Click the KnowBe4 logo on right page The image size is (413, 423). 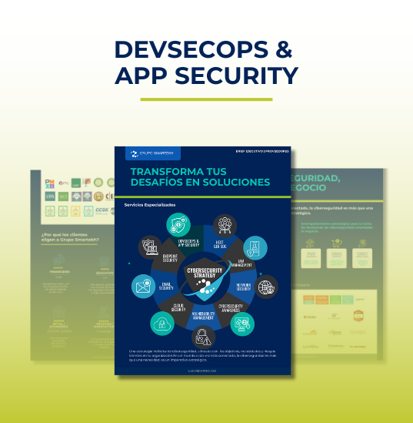point(358,332)
